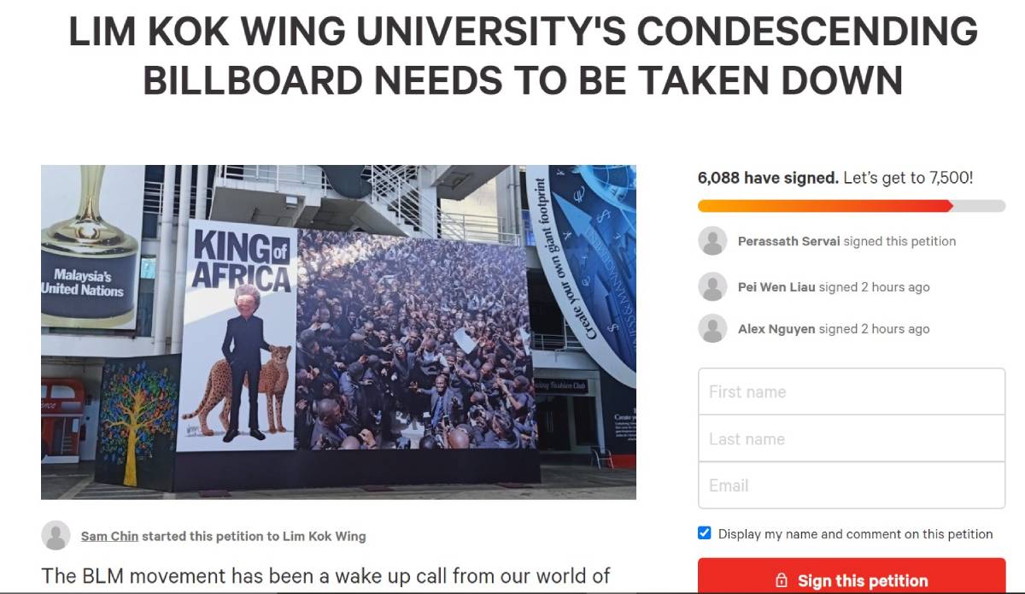Click Sam Chin's profile avatar icon
The width and height of the screenshot is (1025, 594).
click(56, 535)
